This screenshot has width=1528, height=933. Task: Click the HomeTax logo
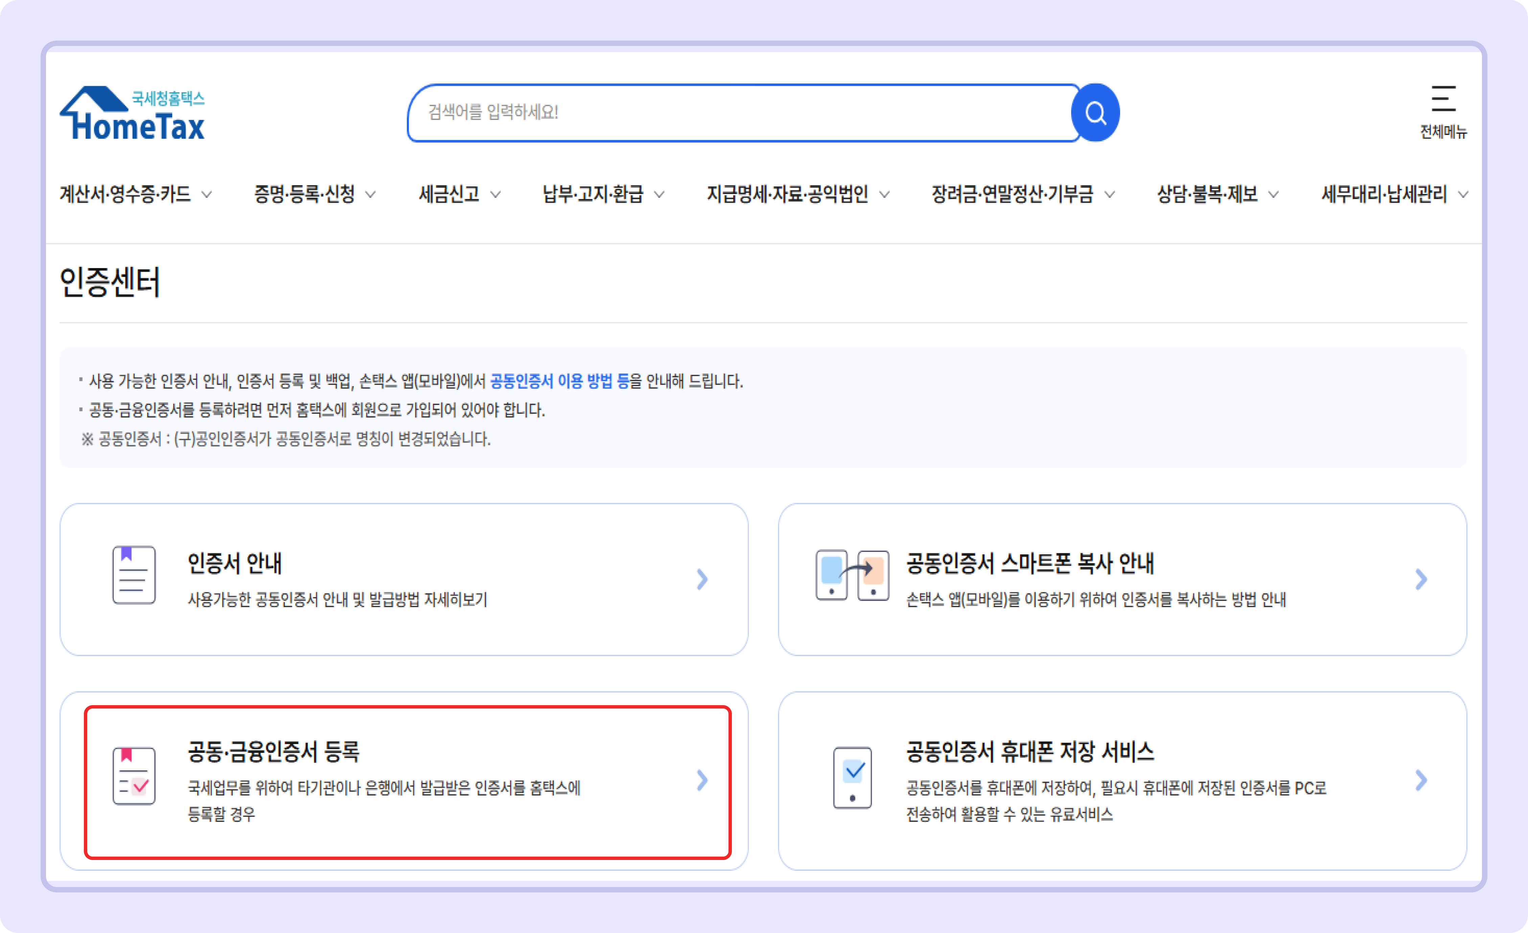coord(133,114)
